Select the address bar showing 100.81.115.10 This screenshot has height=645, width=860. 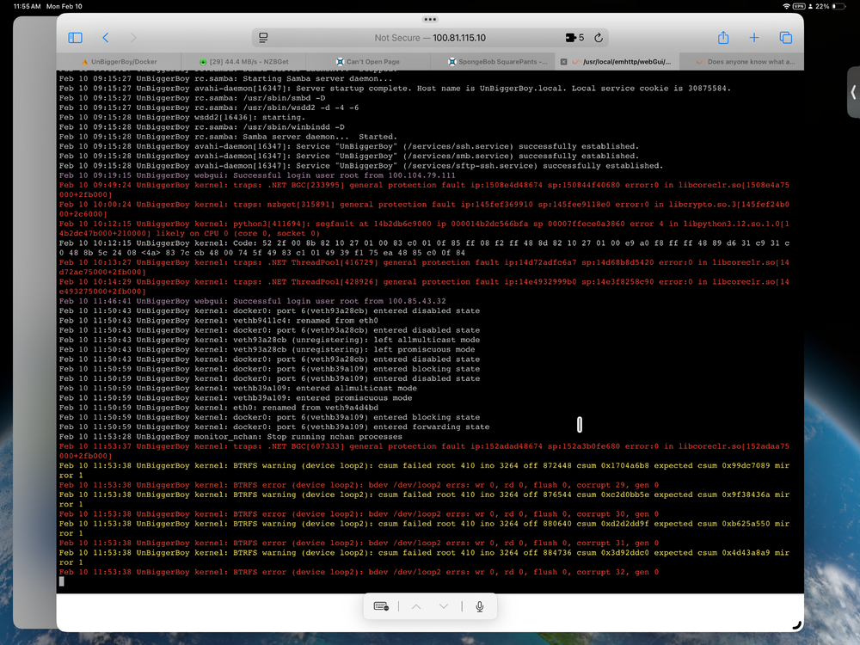coord(430,38)
